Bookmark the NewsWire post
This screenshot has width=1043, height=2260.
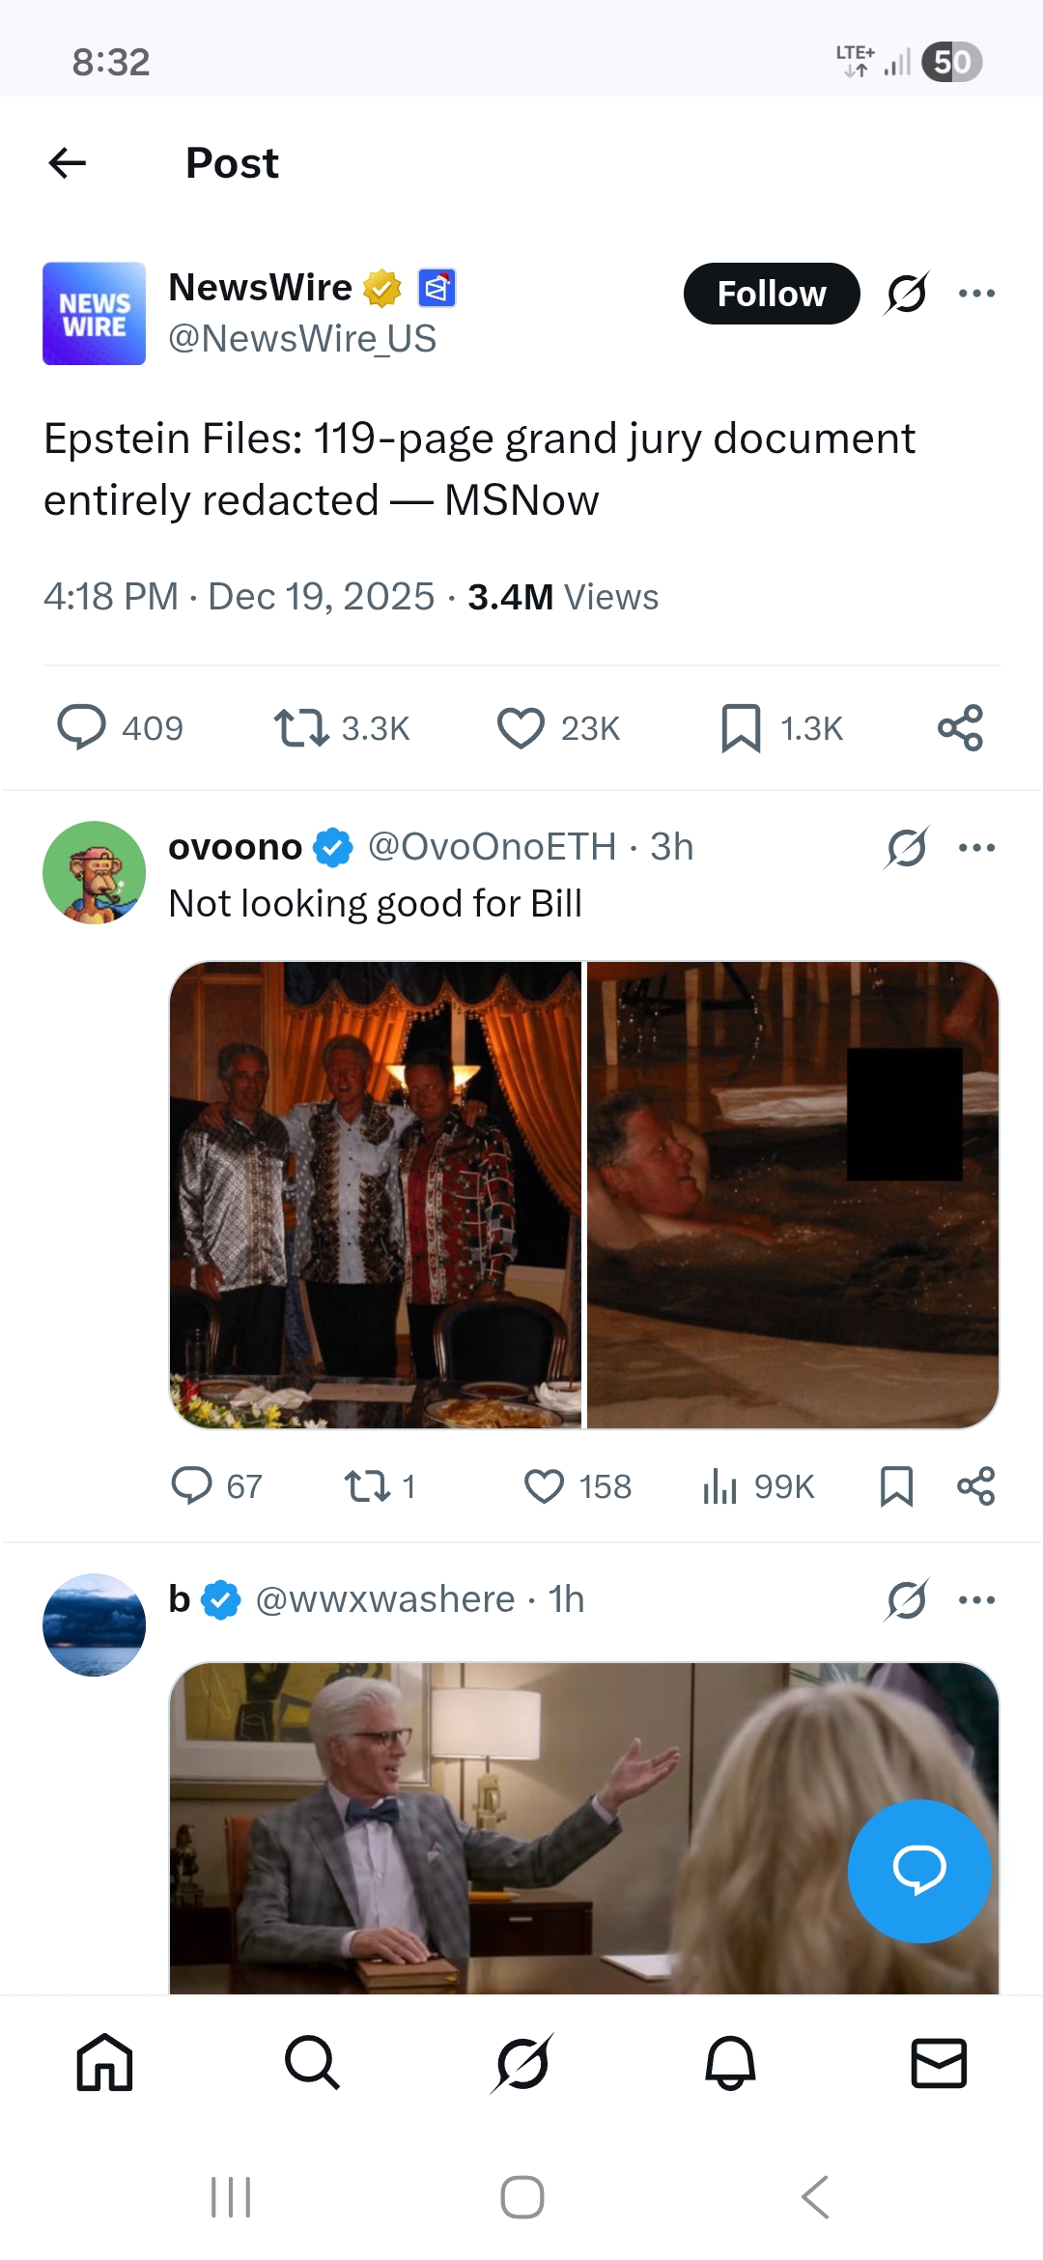click(741, 729)
